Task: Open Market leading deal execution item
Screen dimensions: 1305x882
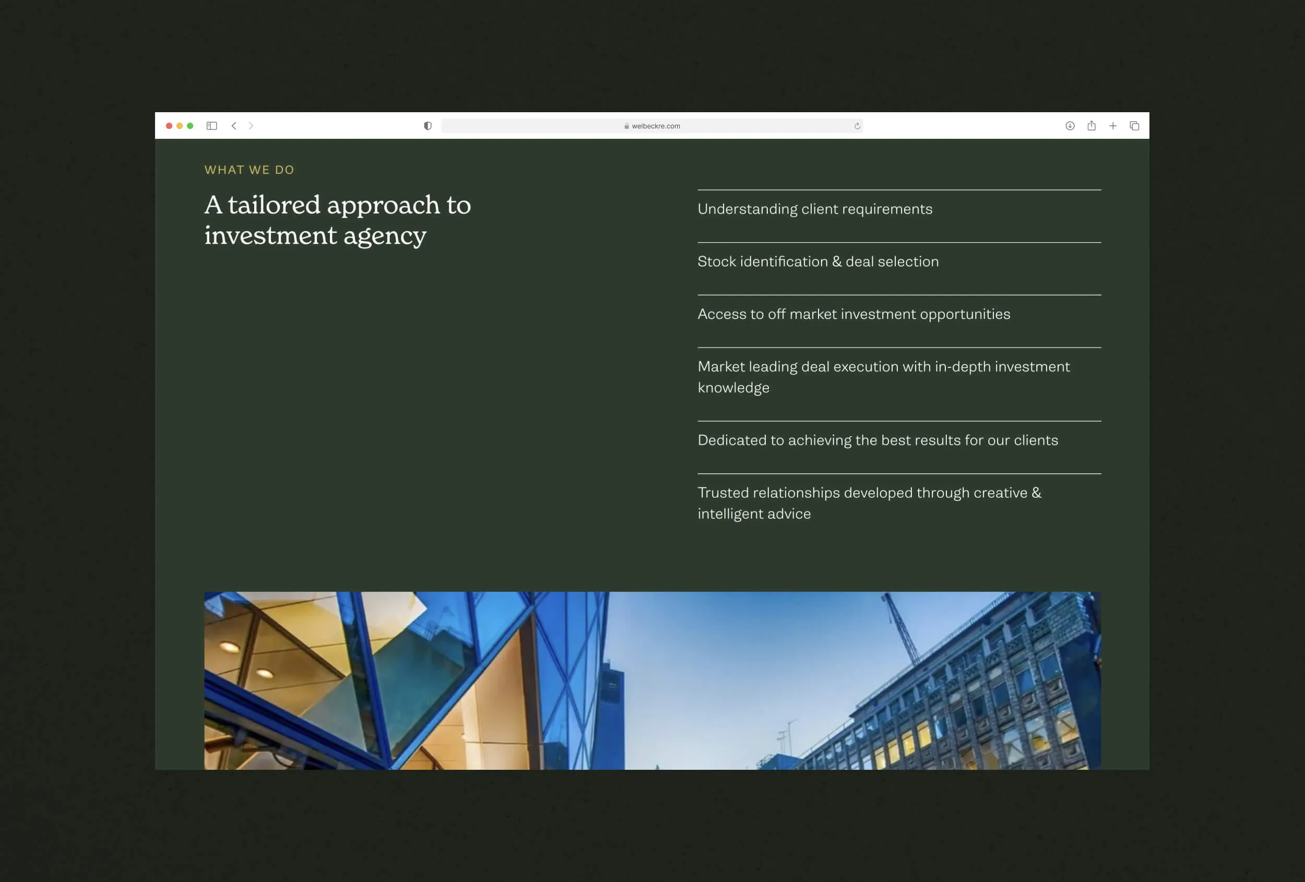Action: point(883,377)
